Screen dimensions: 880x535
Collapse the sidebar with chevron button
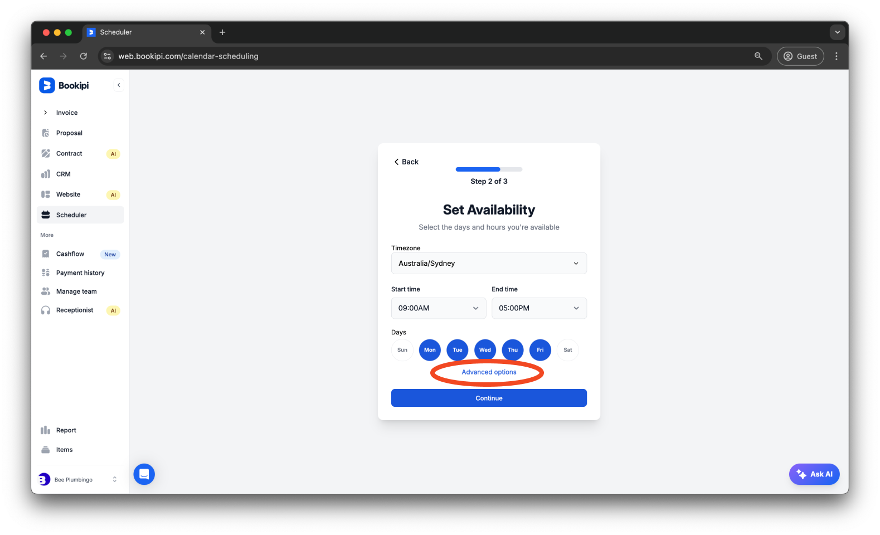click(119, 85)
